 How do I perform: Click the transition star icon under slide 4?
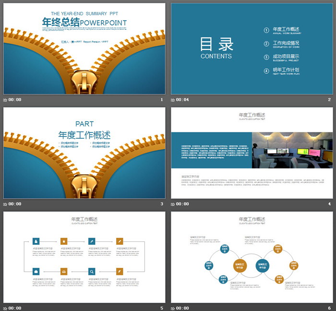(x=173, y=204)
